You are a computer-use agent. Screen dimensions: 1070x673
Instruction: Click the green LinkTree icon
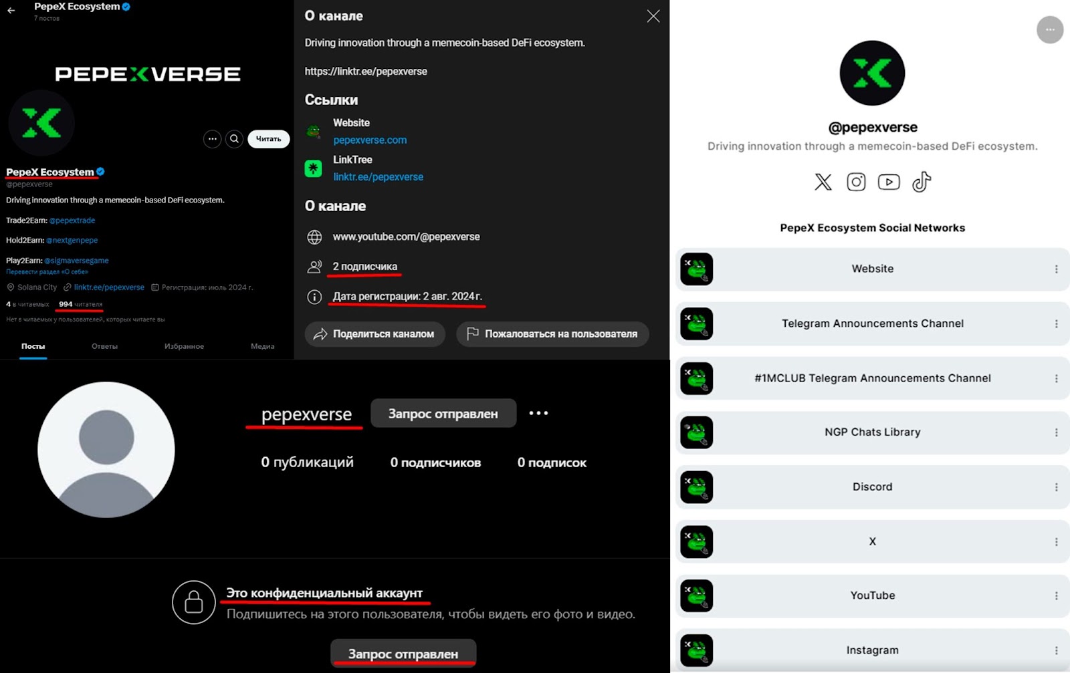[313, 168]
